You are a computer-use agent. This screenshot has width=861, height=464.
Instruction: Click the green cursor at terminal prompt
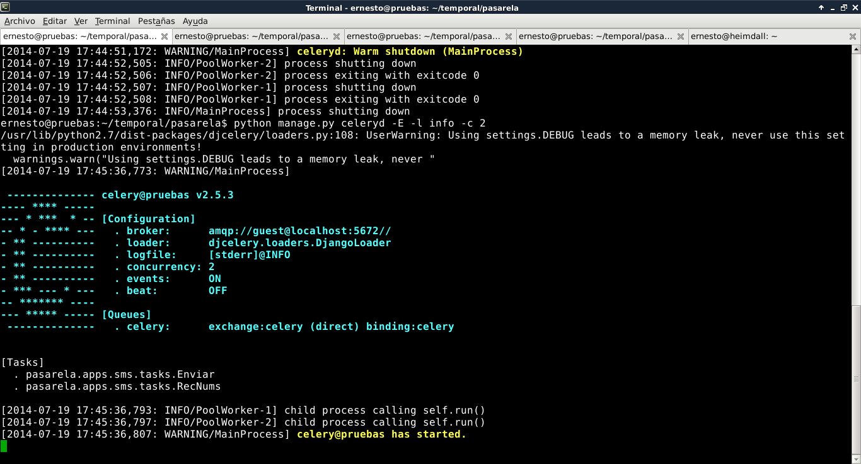tap(4, 446)
